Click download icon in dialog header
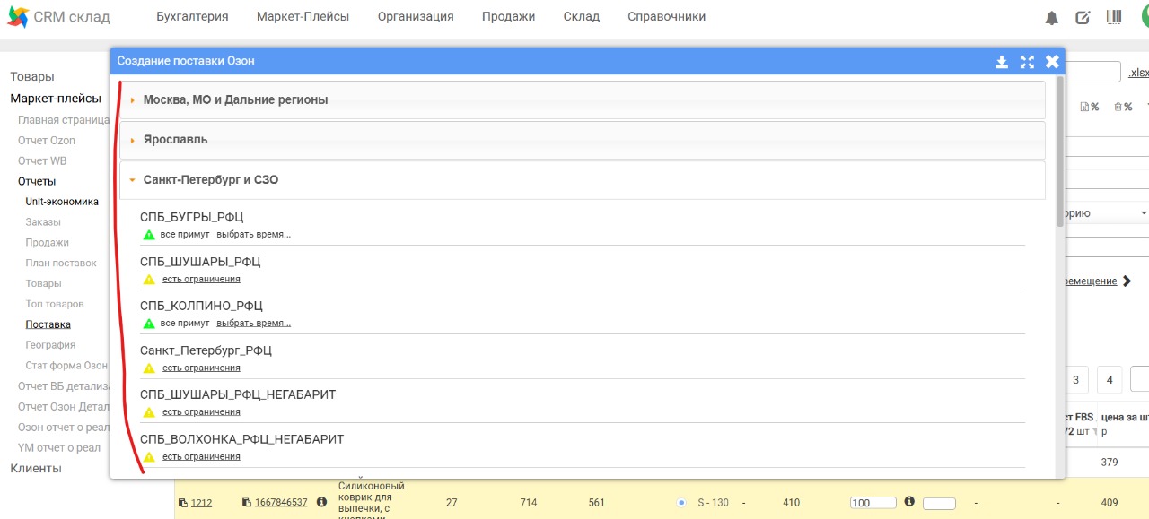Viewport: 1149px width, 519px height. (1002, 62)
